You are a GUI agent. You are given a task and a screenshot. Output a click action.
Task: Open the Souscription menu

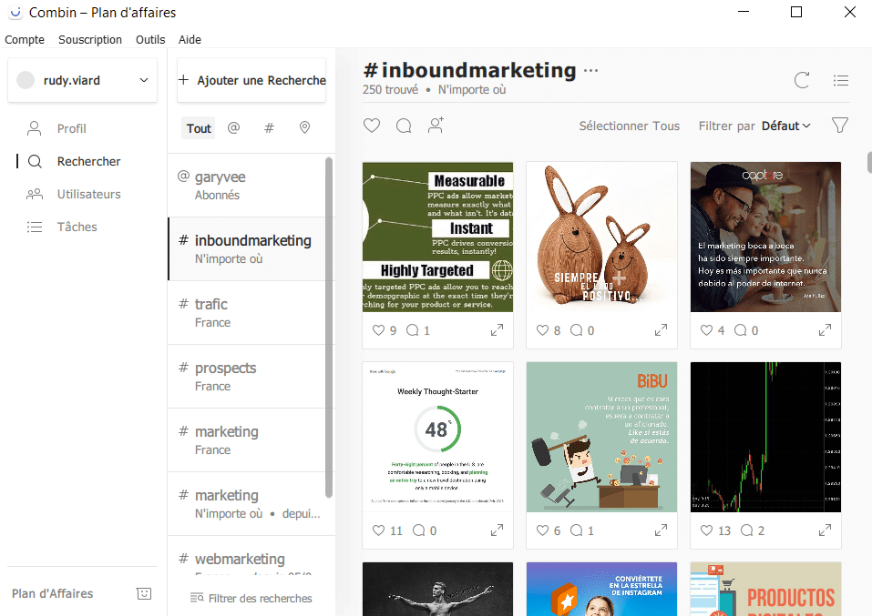[90, 39]
